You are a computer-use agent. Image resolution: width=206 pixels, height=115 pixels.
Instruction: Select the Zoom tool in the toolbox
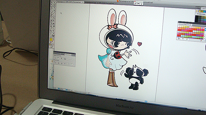pyautogui.click(x=53, y=36)
